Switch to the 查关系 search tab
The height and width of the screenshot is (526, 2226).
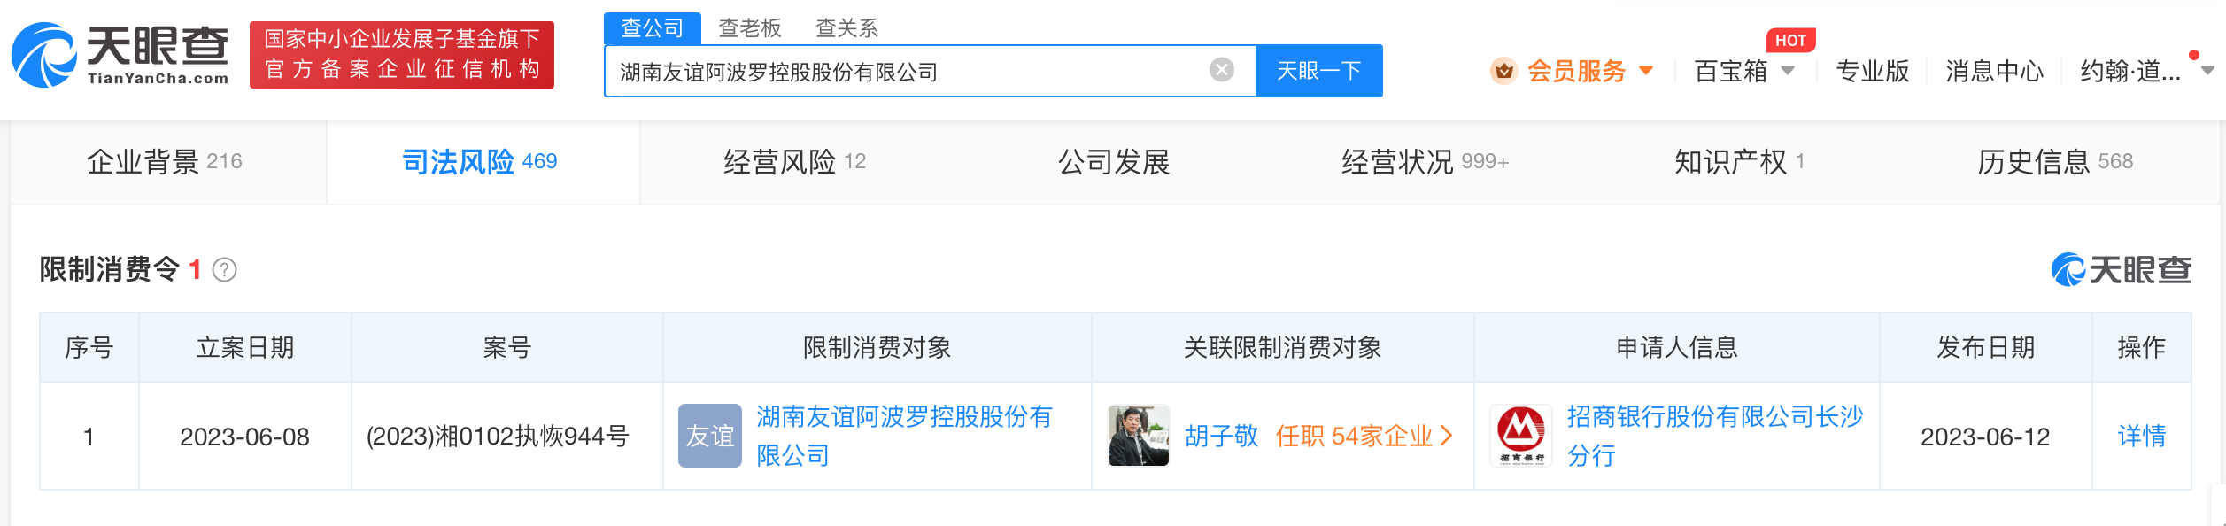coord(846,28)
